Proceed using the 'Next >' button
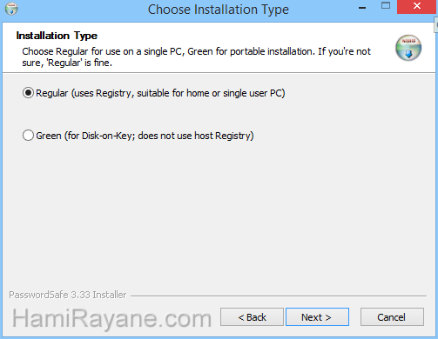Viewport: 438px width, 339px height. [x=317, y=317]
